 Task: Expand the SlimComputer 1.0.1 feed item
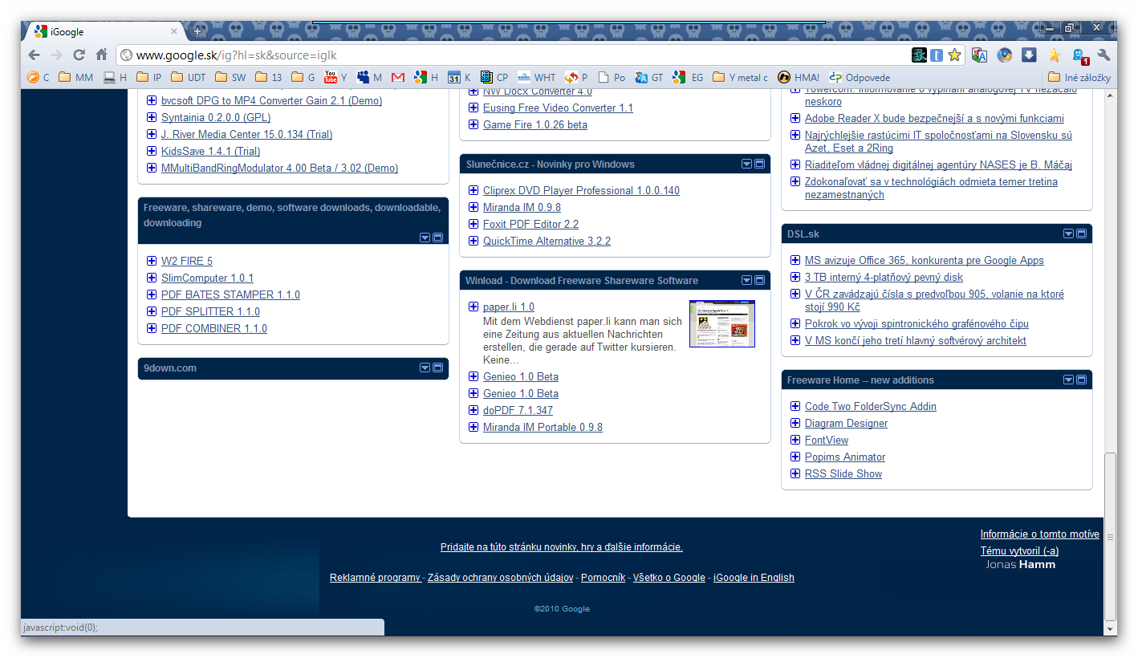pyautogui.click(x=152, y=278)
